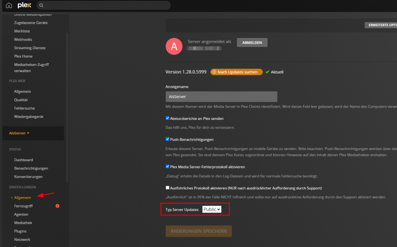
Task: Toggle Push-Benachrichtigungen checkbox
Action: (168, 139)
